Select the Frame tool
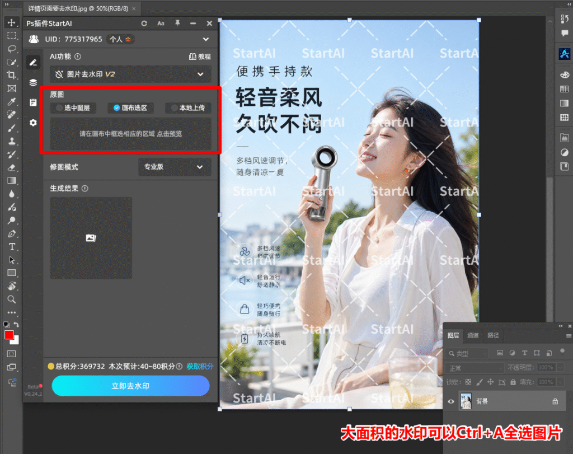Screen dimensions: 573x454 [11, 88]
